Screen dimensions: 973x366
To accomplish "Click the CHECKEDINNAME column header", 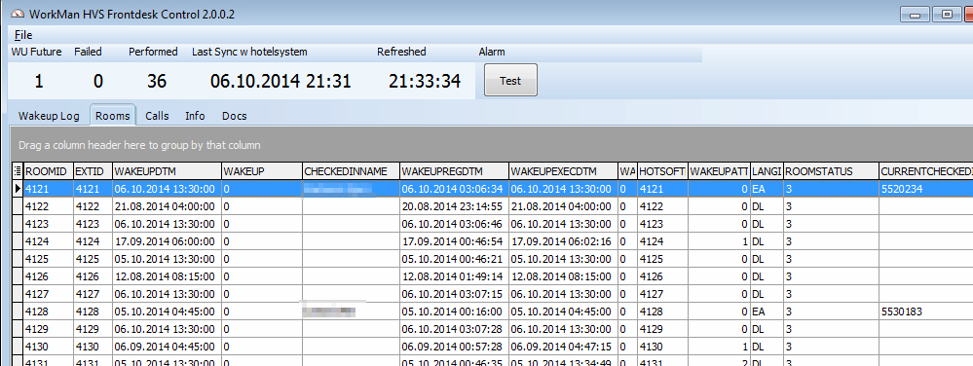I will pos(351,171).
